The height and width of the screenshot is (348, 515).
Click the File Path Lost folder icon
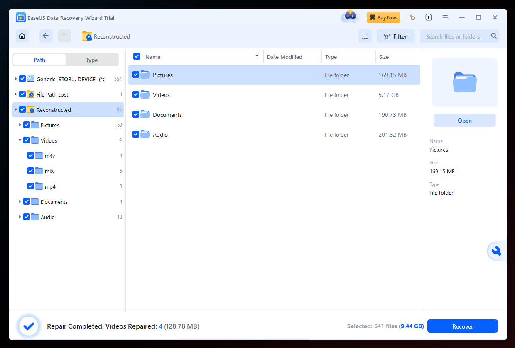(31, 94)
